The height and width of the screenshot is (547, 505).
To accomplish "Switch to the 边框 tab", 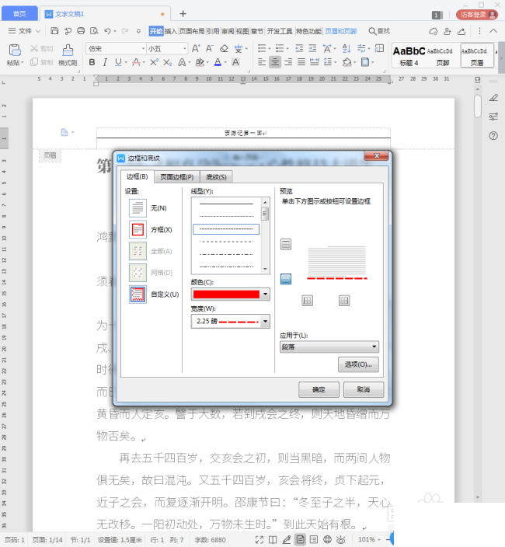I will (x=137, y=177).
